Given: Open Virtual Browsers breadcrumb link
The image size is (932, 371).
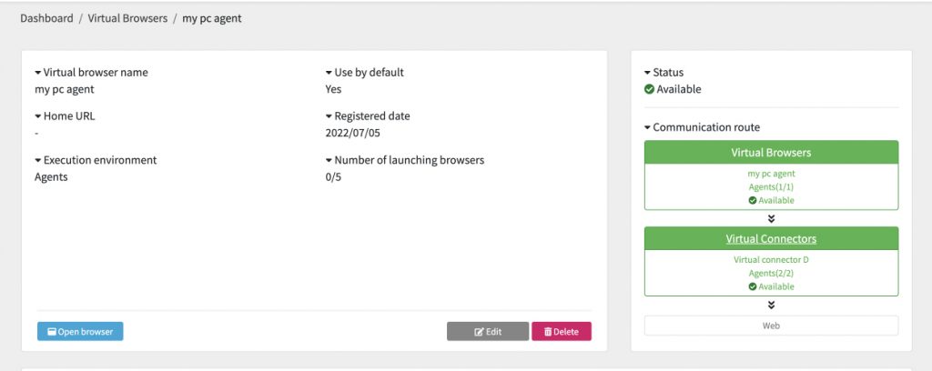Looking at the screenshot, I should click(x=127, y=18).
